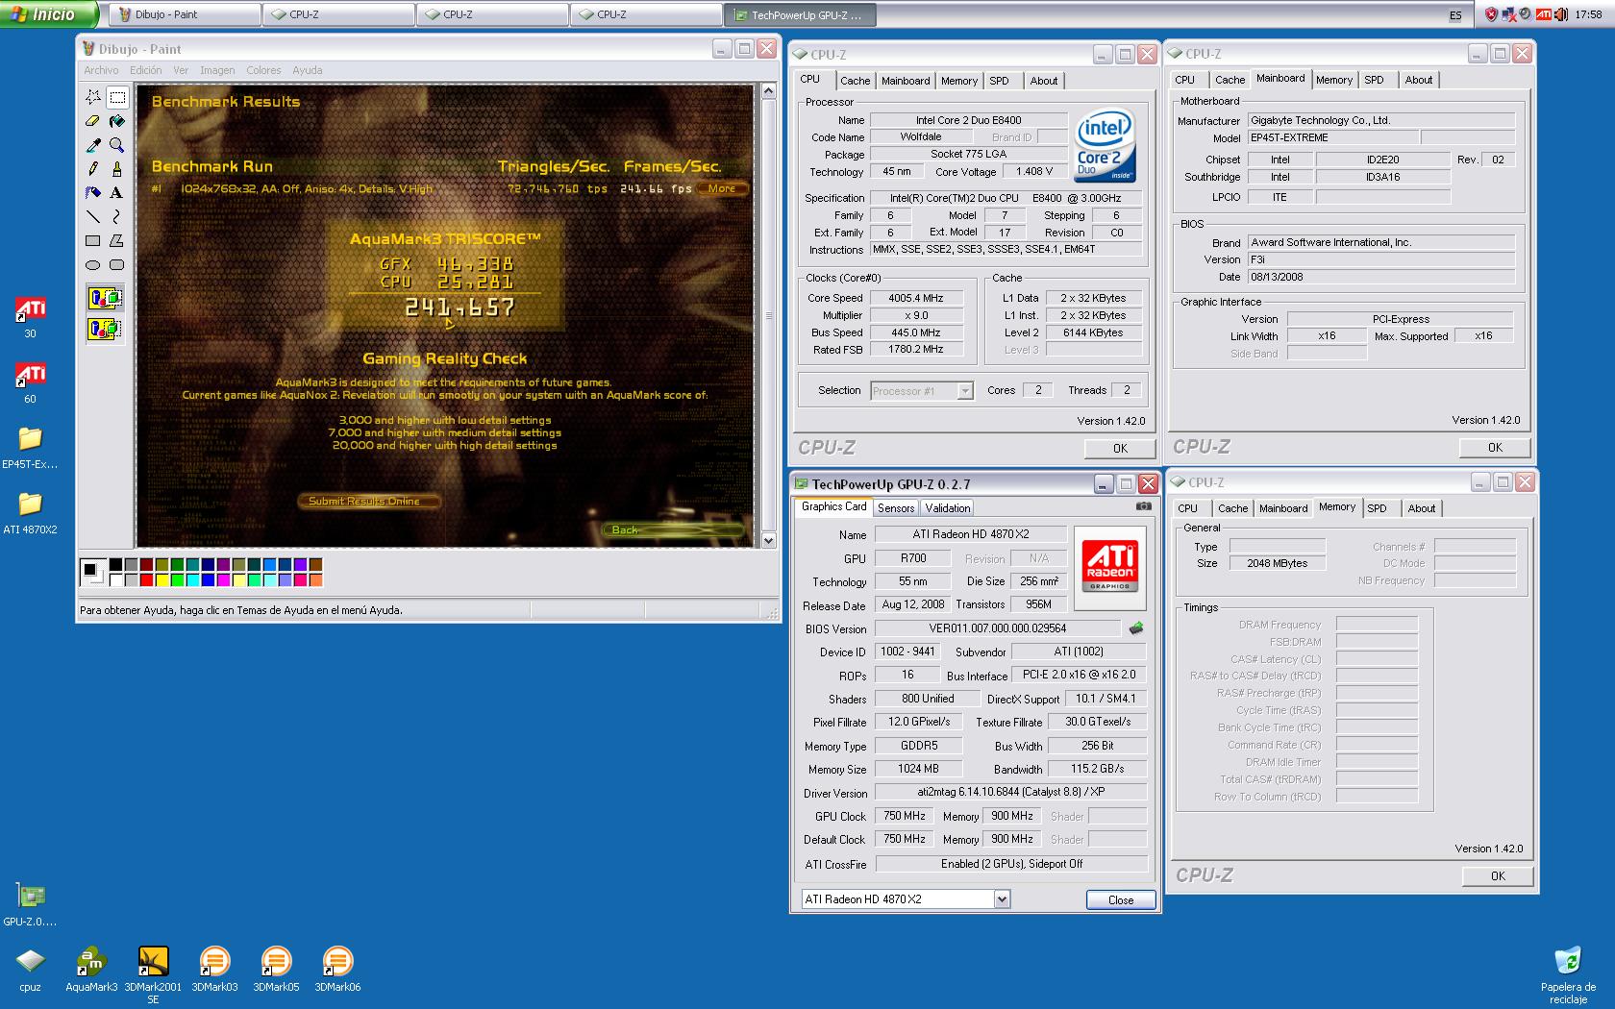This screenshot has width=1615, height=1009.
Task: Open the 3DMark03 desktop shortcut
Action: [x=214, y=969]
